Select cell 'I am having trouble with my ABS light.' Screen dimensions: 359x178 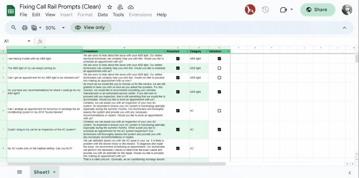45,58
